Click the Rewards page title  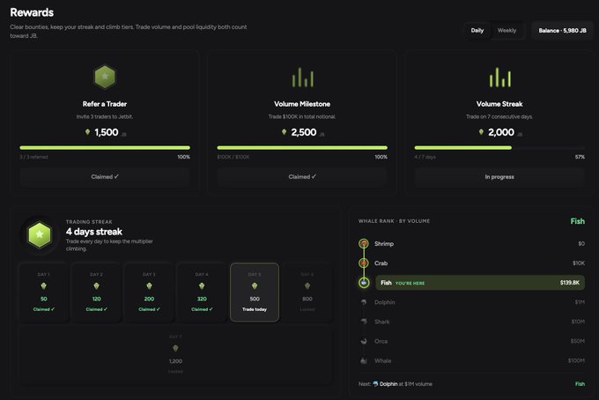coord(32,12)
